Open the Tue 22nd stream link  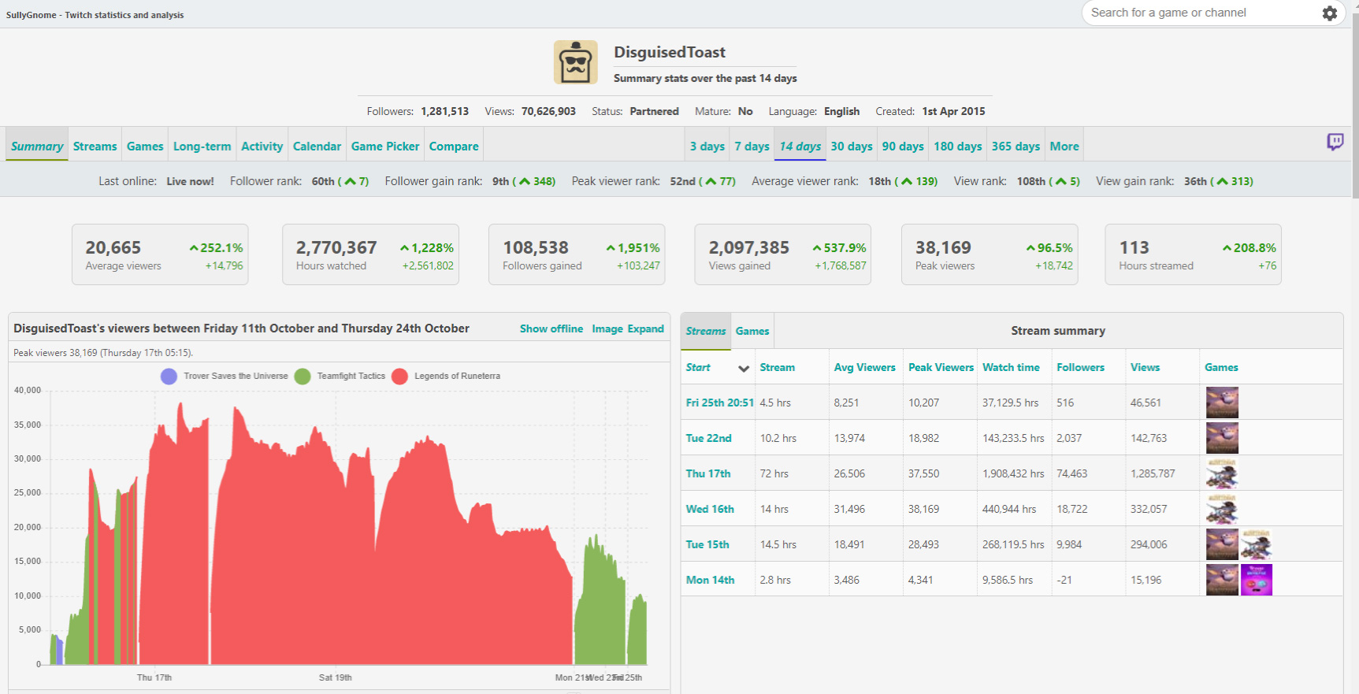click(x=708, y=438)
